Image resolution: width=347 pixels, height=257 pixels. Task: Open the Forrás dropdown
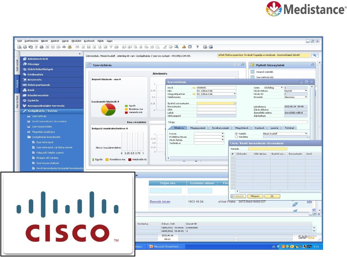point(209,134)
